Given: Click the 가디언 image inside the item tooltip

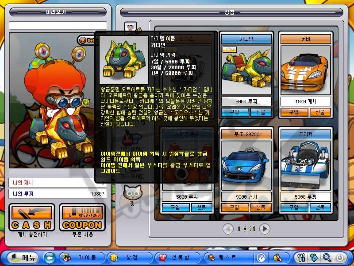Looking at the screenshot, I should coord(124,60).
